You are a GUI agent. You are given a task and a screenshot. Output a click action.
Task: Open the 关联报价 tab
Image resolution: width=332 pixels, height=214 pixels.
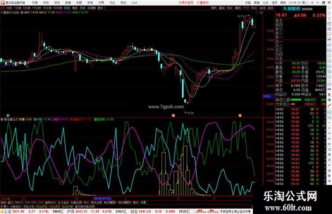tap(16, 206)
